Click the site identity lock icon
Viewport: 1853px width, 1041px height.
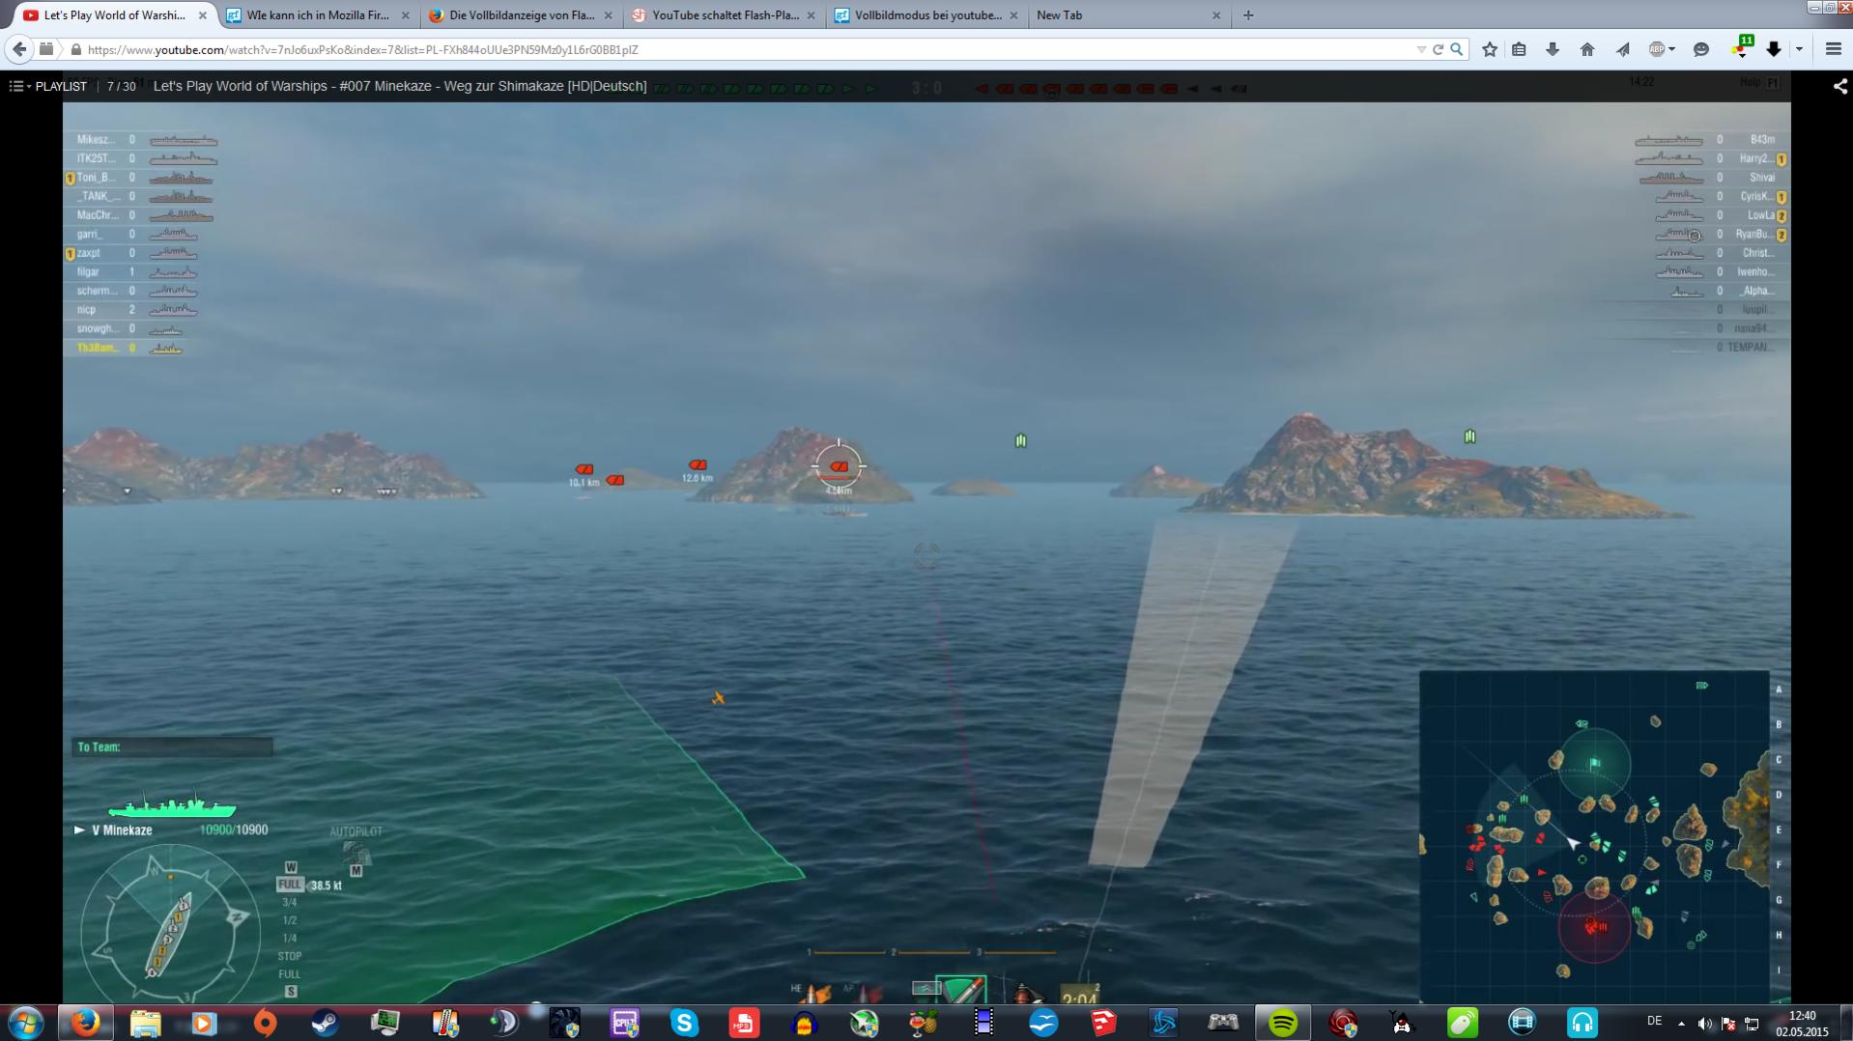coord(75,49)
